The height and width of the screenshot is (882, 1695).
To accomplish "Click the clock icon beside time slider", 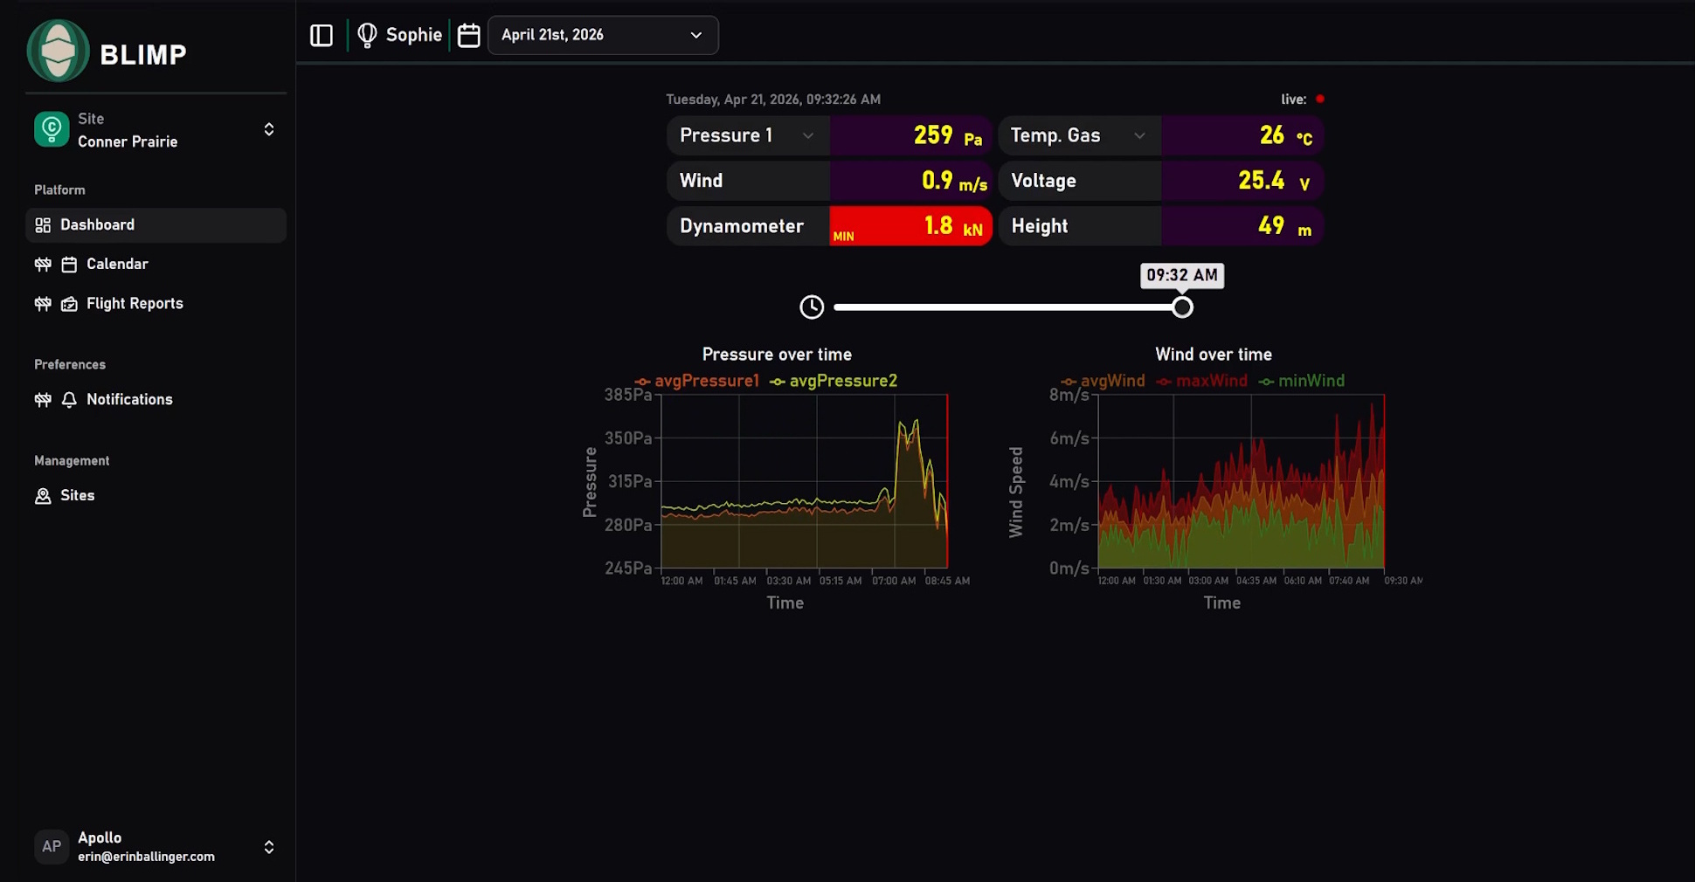I will point(812,307).
